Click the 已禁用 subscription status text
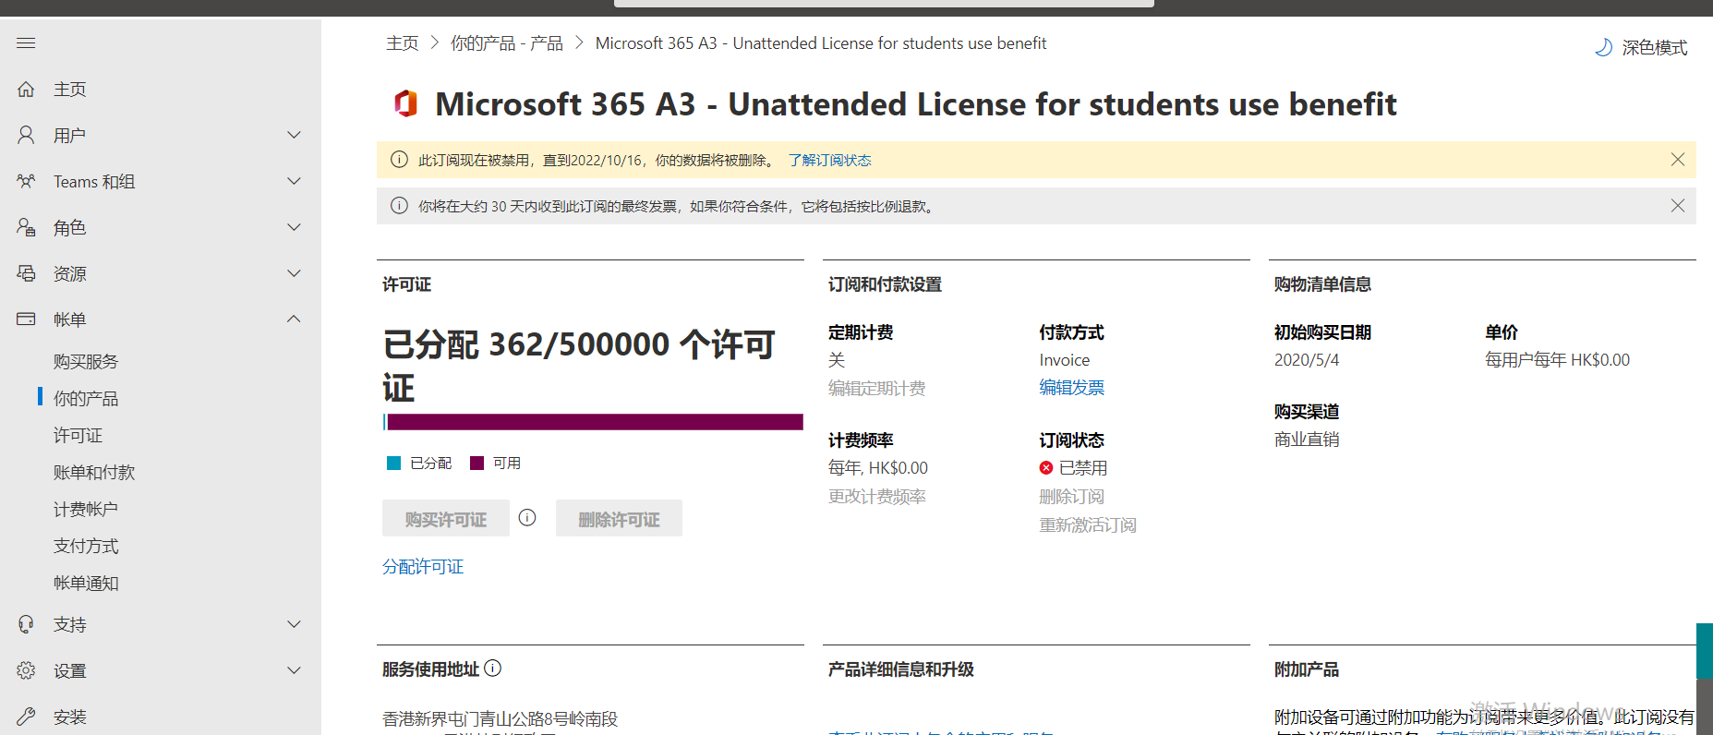 tap(1083, 468)
